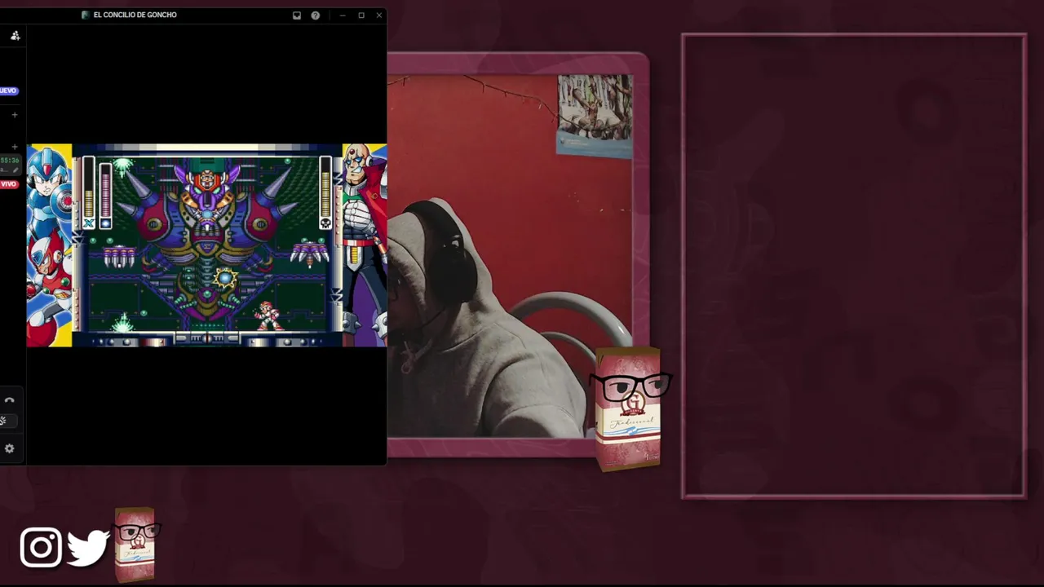
Task: Click the NUEVO badge in the Discord sidebar
Action: click(x=8, y=90)
